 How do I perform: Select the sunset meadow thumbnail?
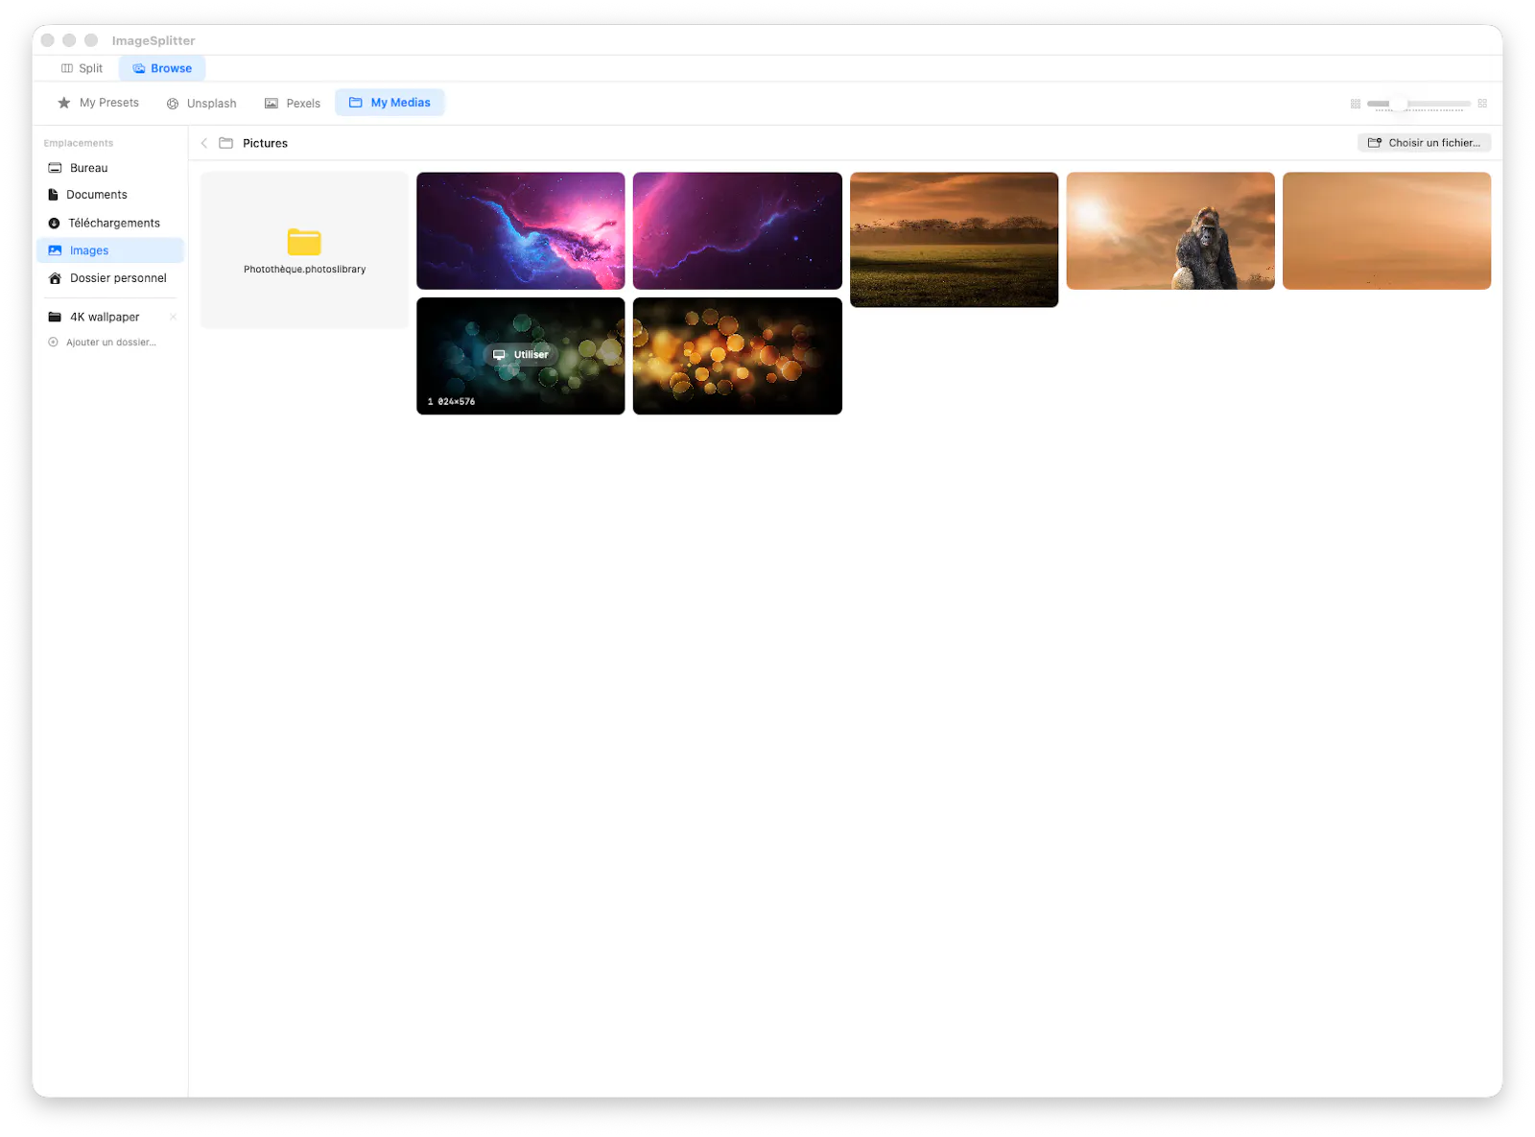tap(955, 240)
